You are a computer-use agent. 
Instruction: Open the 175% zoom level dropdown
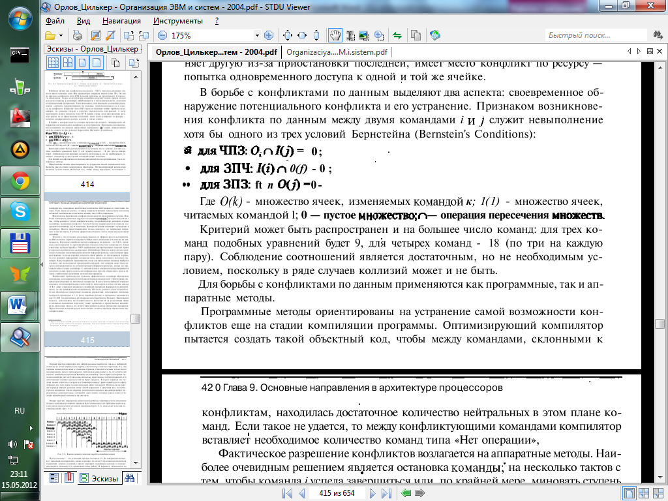(x=257, y=36)
